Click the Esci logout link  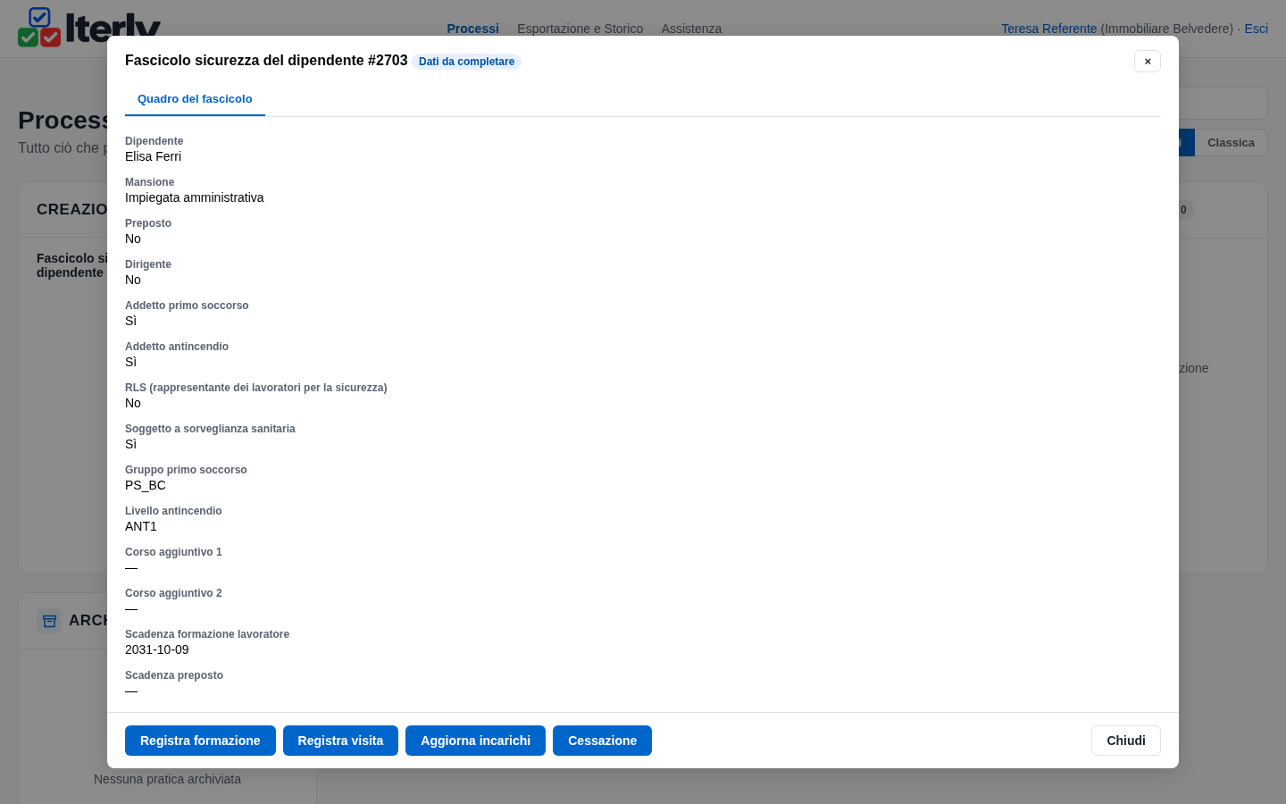click(x=1256, y=29)
